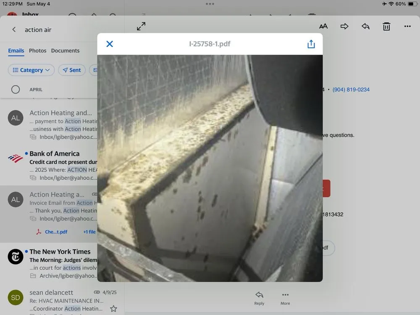Go back from action air search
Image resolution: width=420 pixels, height=315 pixels.
pos(14,30)
